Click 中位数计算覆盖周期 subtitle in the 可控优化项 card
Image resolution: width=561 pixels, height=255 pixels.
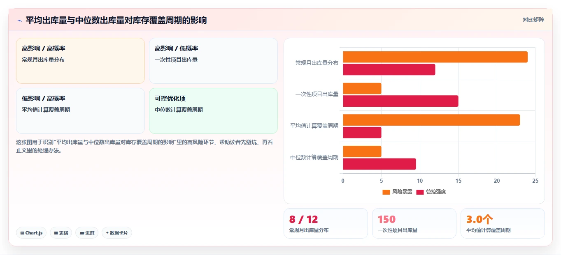click(x=179, y=110)
